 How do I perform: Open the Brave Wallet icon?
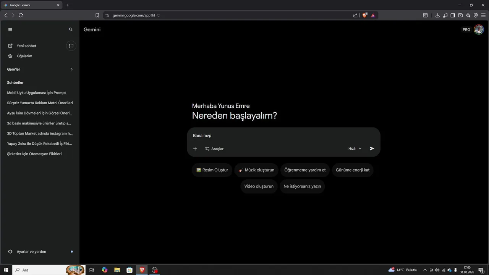460,15
